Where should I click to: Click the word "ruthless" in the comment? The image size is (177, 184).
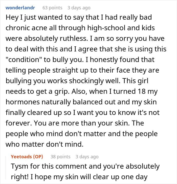(74, 38)
